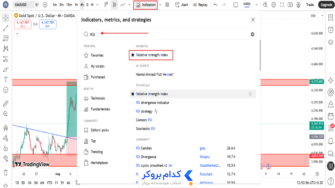Collapse the chart legend chevron
Viewport: 335px width, 188px height.
click(17, 33)
